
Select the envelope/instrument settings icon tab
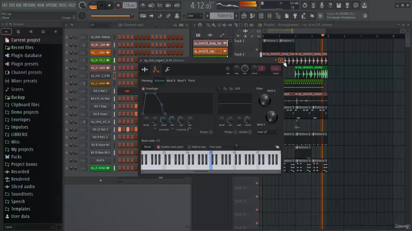click(x=156, y=69)
